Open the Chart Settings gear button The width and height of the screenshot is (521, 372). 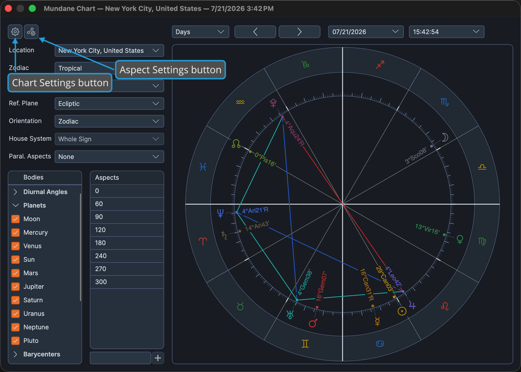click(15, 32)
